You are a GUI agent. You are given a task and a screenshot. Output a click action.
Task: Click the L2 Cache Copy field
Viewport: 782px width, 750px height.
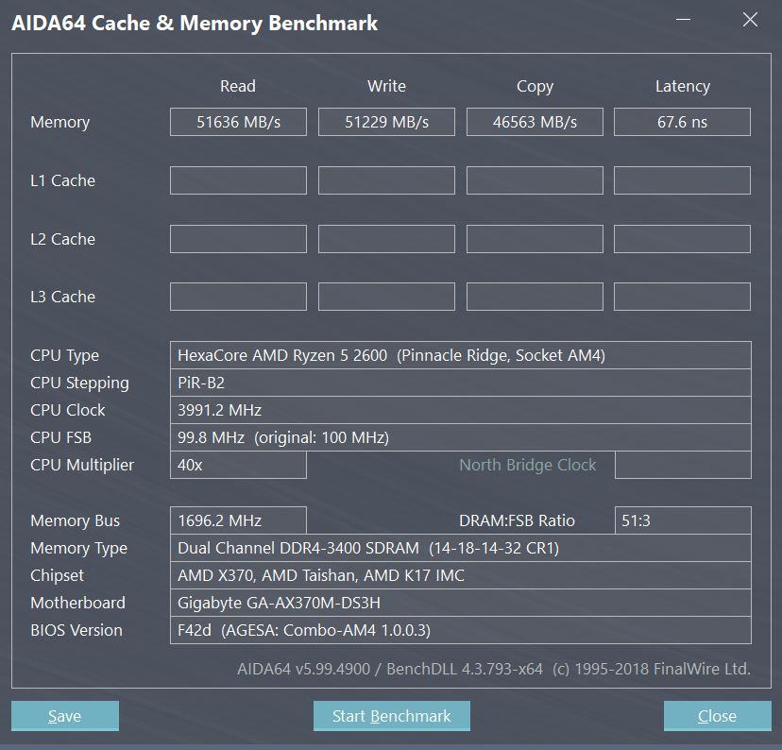[x=535, y=239]
